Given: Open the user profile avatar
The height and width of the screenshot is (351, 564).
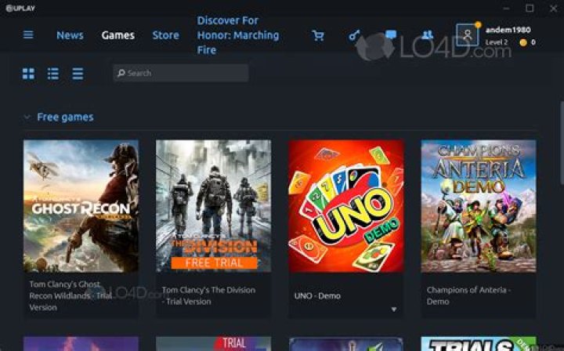Looking at the screenshot, I should coord(467,35).
